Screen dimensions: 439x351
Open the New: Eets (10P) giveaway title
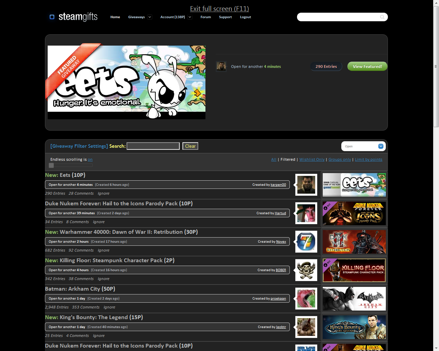[x=65, y=175]
